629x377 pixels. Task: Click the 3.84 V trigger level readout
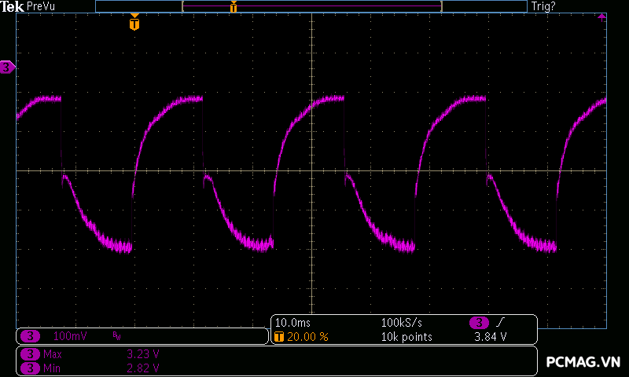pyautogui.click(x=490, y=337)
